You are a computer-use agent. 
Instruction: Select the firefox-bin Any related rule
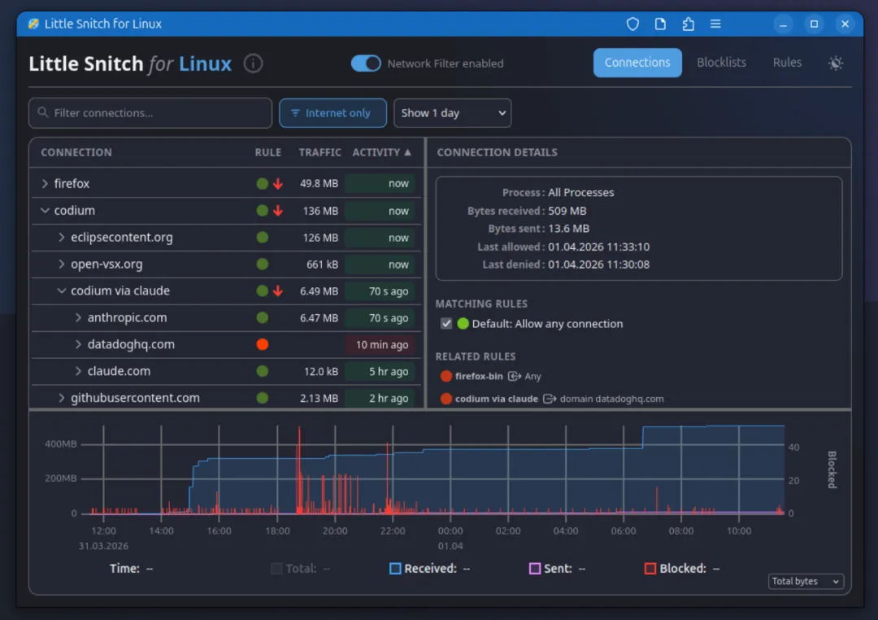pos(491,376)
